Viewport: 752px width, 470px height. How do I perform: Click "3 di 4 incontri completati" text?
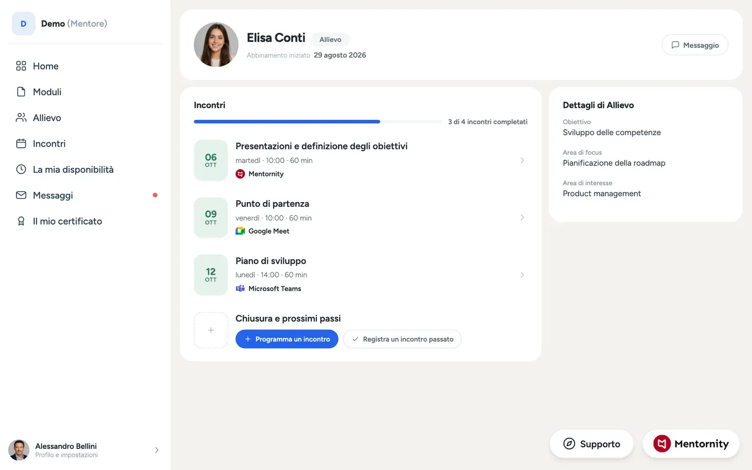point(487,122)
